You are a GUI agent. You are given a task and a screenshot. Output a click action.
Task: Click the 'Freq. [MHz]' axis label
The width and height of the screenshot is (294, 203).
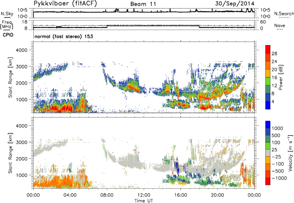point(7,25)
